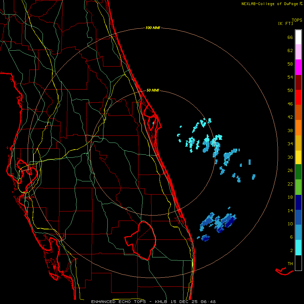Click the legend value 30
The image size is (304, 304).
(x=290, y=157)
